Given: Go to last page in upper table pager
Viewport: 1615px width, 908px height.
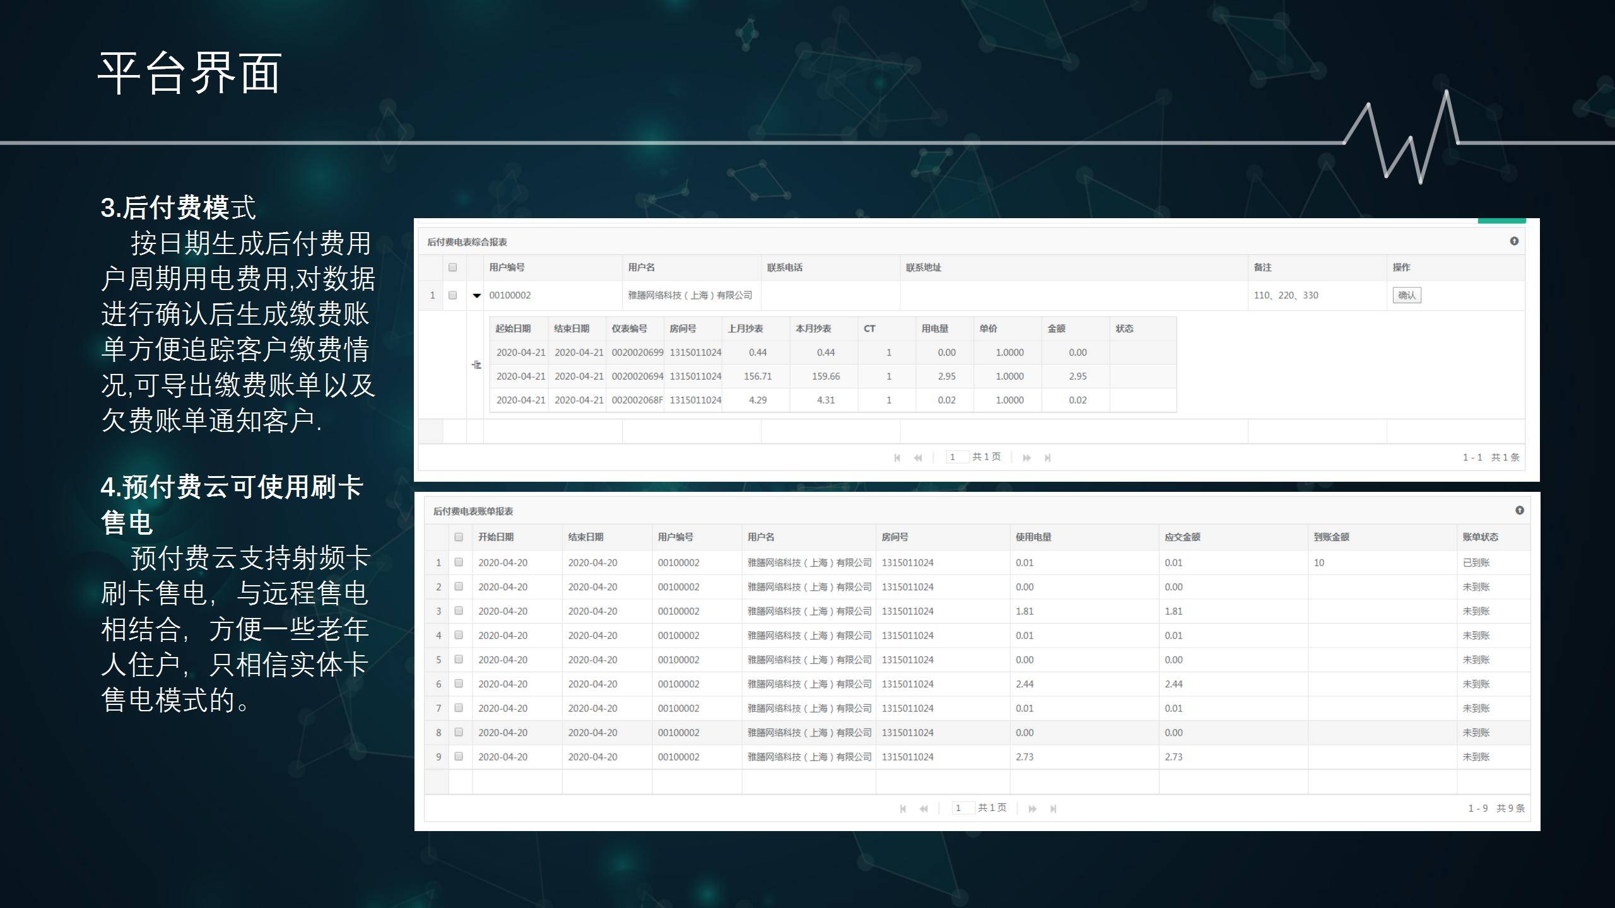Looking at the screenshot, I should (x=1047, y=458).
